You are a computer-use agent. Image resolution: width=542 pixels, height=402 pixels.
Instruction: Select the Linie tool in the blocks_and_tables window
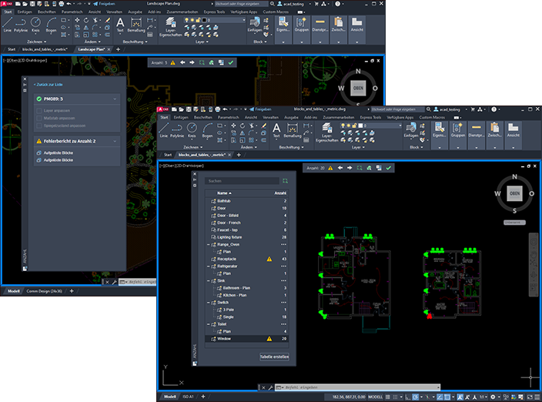click(163, 130)
